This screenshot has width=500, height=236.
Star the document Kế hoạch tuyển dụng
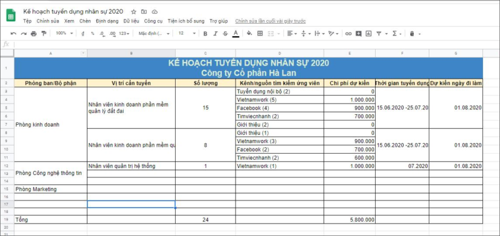[134, 12]
